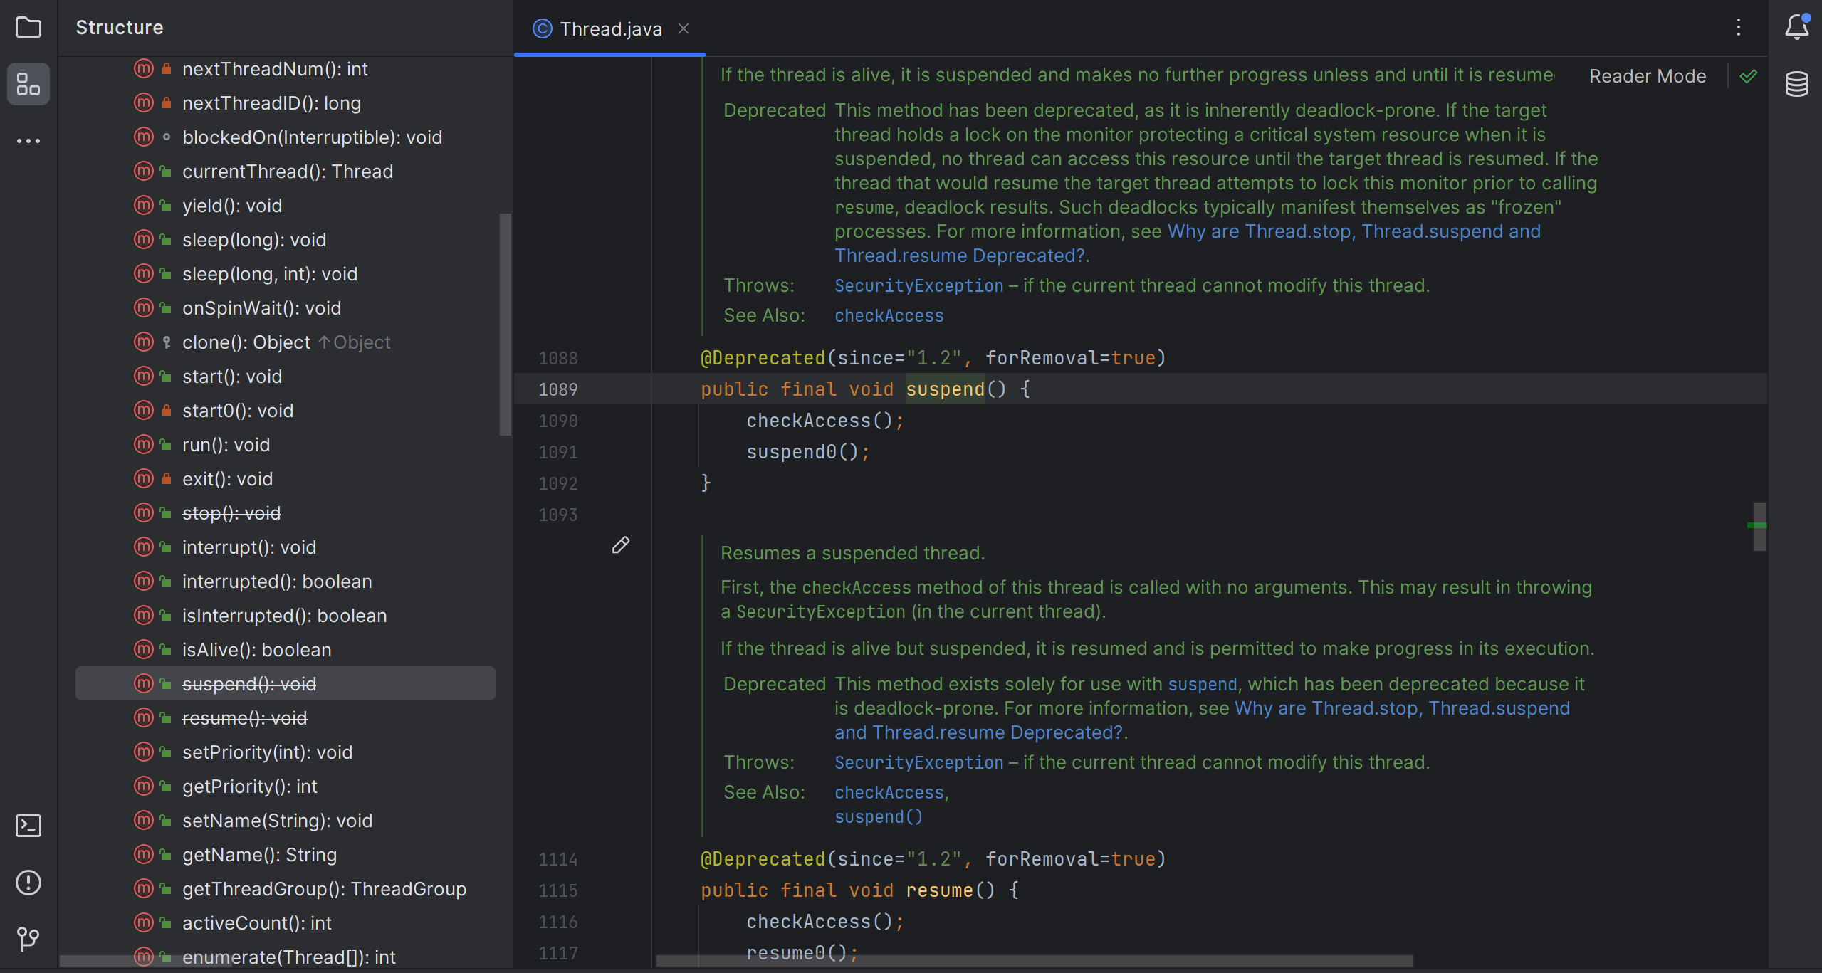1822x973 pixels.
Task: Click the green inspections checkmark widget
Action: point(1749,76)
